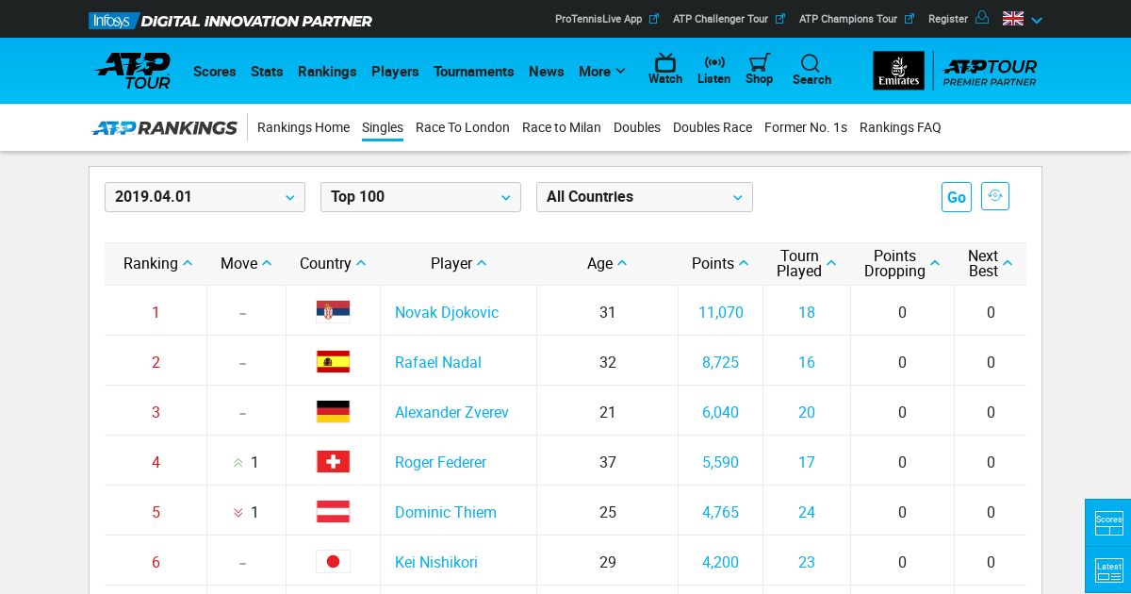Click the Watch TV icon
1131x594 pixels.
tap(665, 63)
